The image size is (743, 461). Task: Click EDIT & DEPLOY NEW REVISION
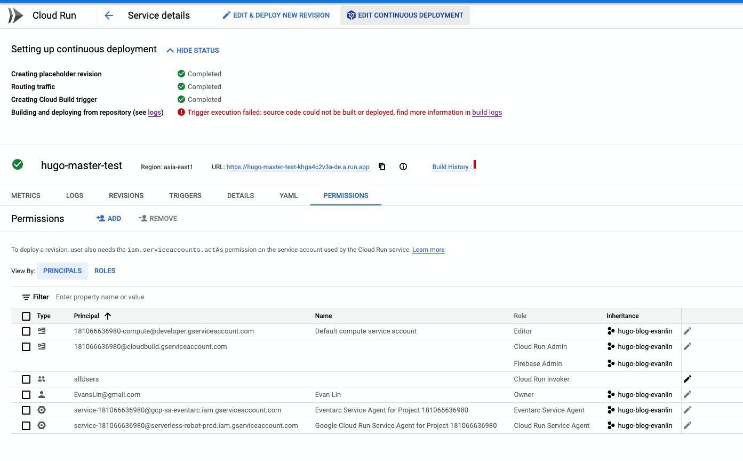(x=276, y=15)
